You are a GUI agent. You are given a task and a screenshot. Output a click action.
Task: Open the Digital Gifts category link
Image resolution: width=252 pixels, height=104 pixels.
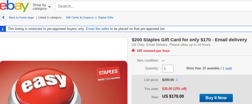[x=106, y=18]
